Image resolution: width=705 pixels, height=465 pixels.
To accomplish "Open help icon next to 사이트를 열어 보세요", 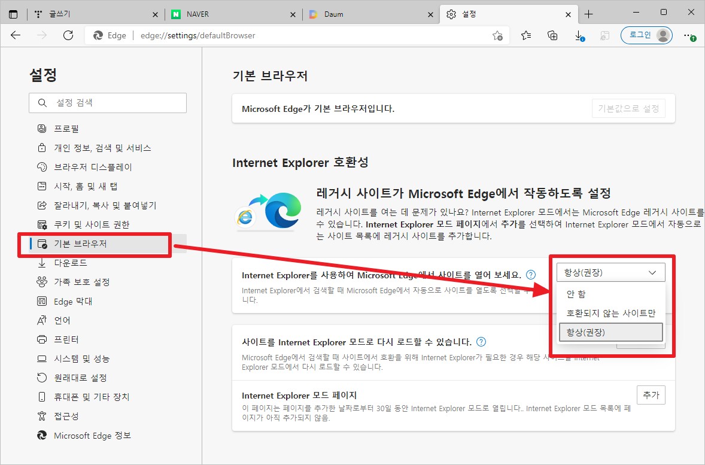I will tap(531, 275).
